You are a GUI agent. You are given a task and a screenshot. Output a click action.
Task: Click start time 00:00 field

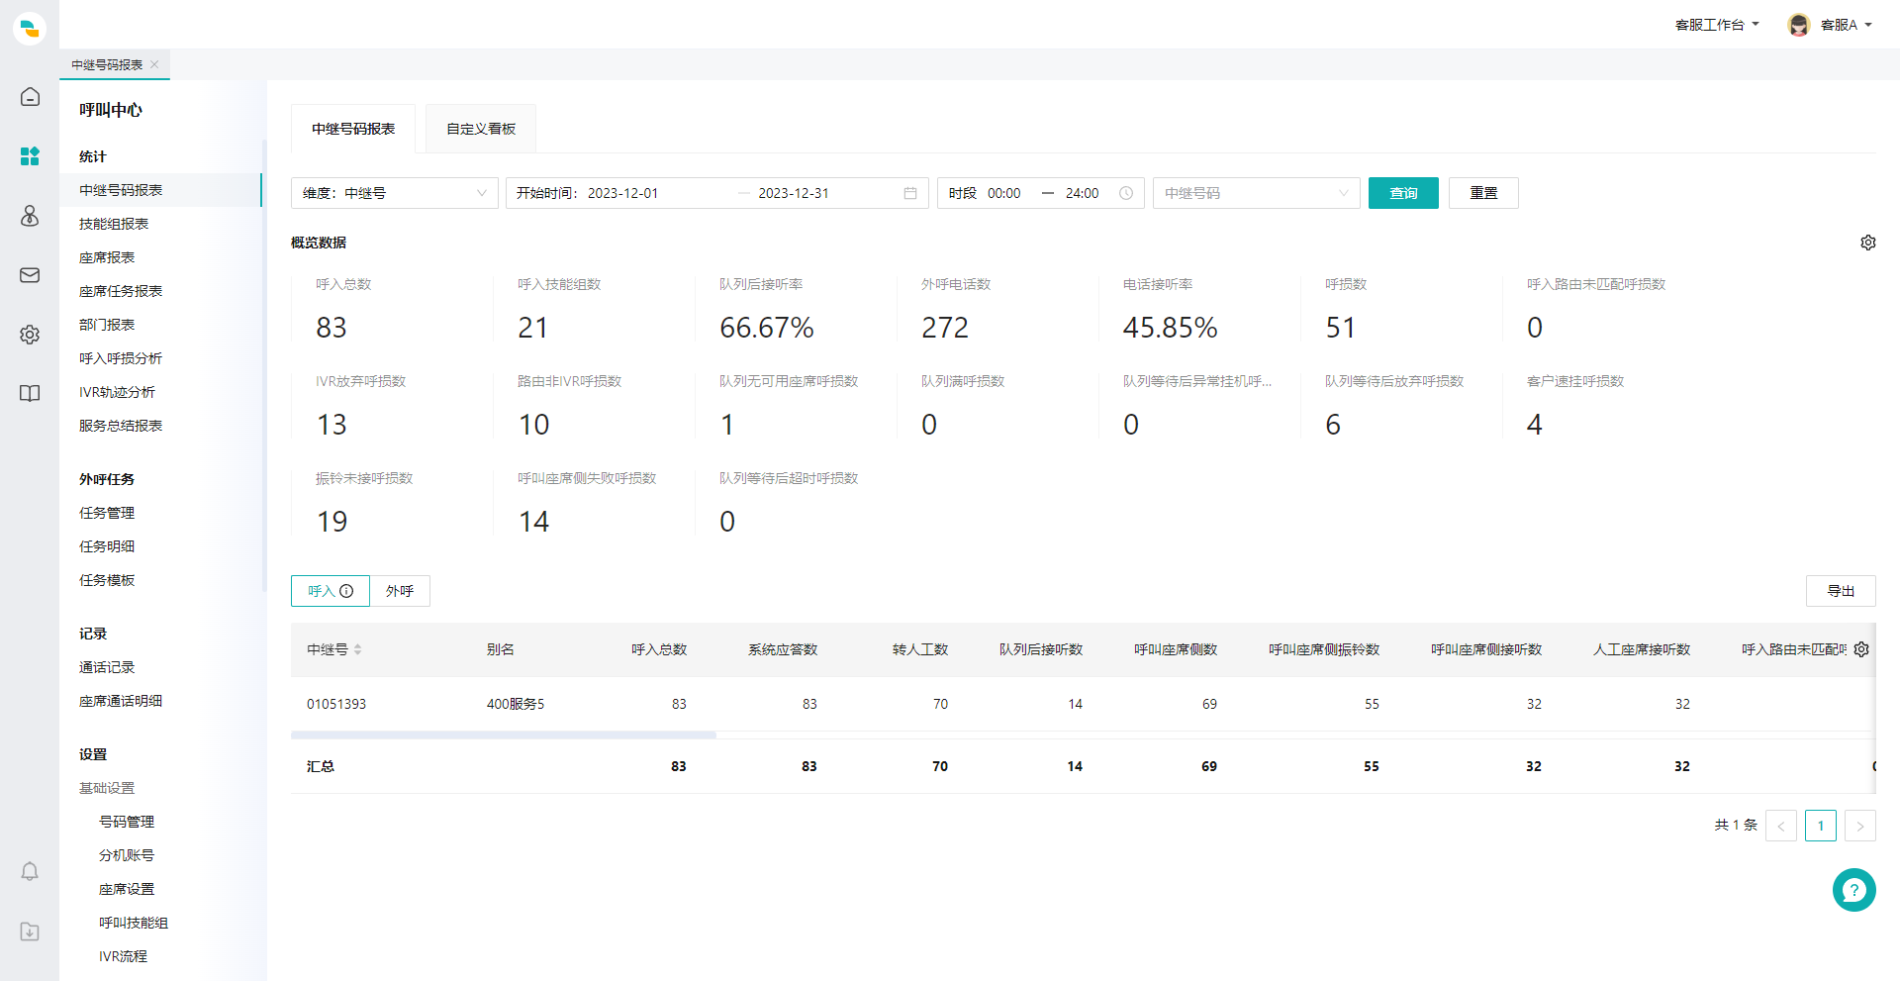(x=1003, y=193)
